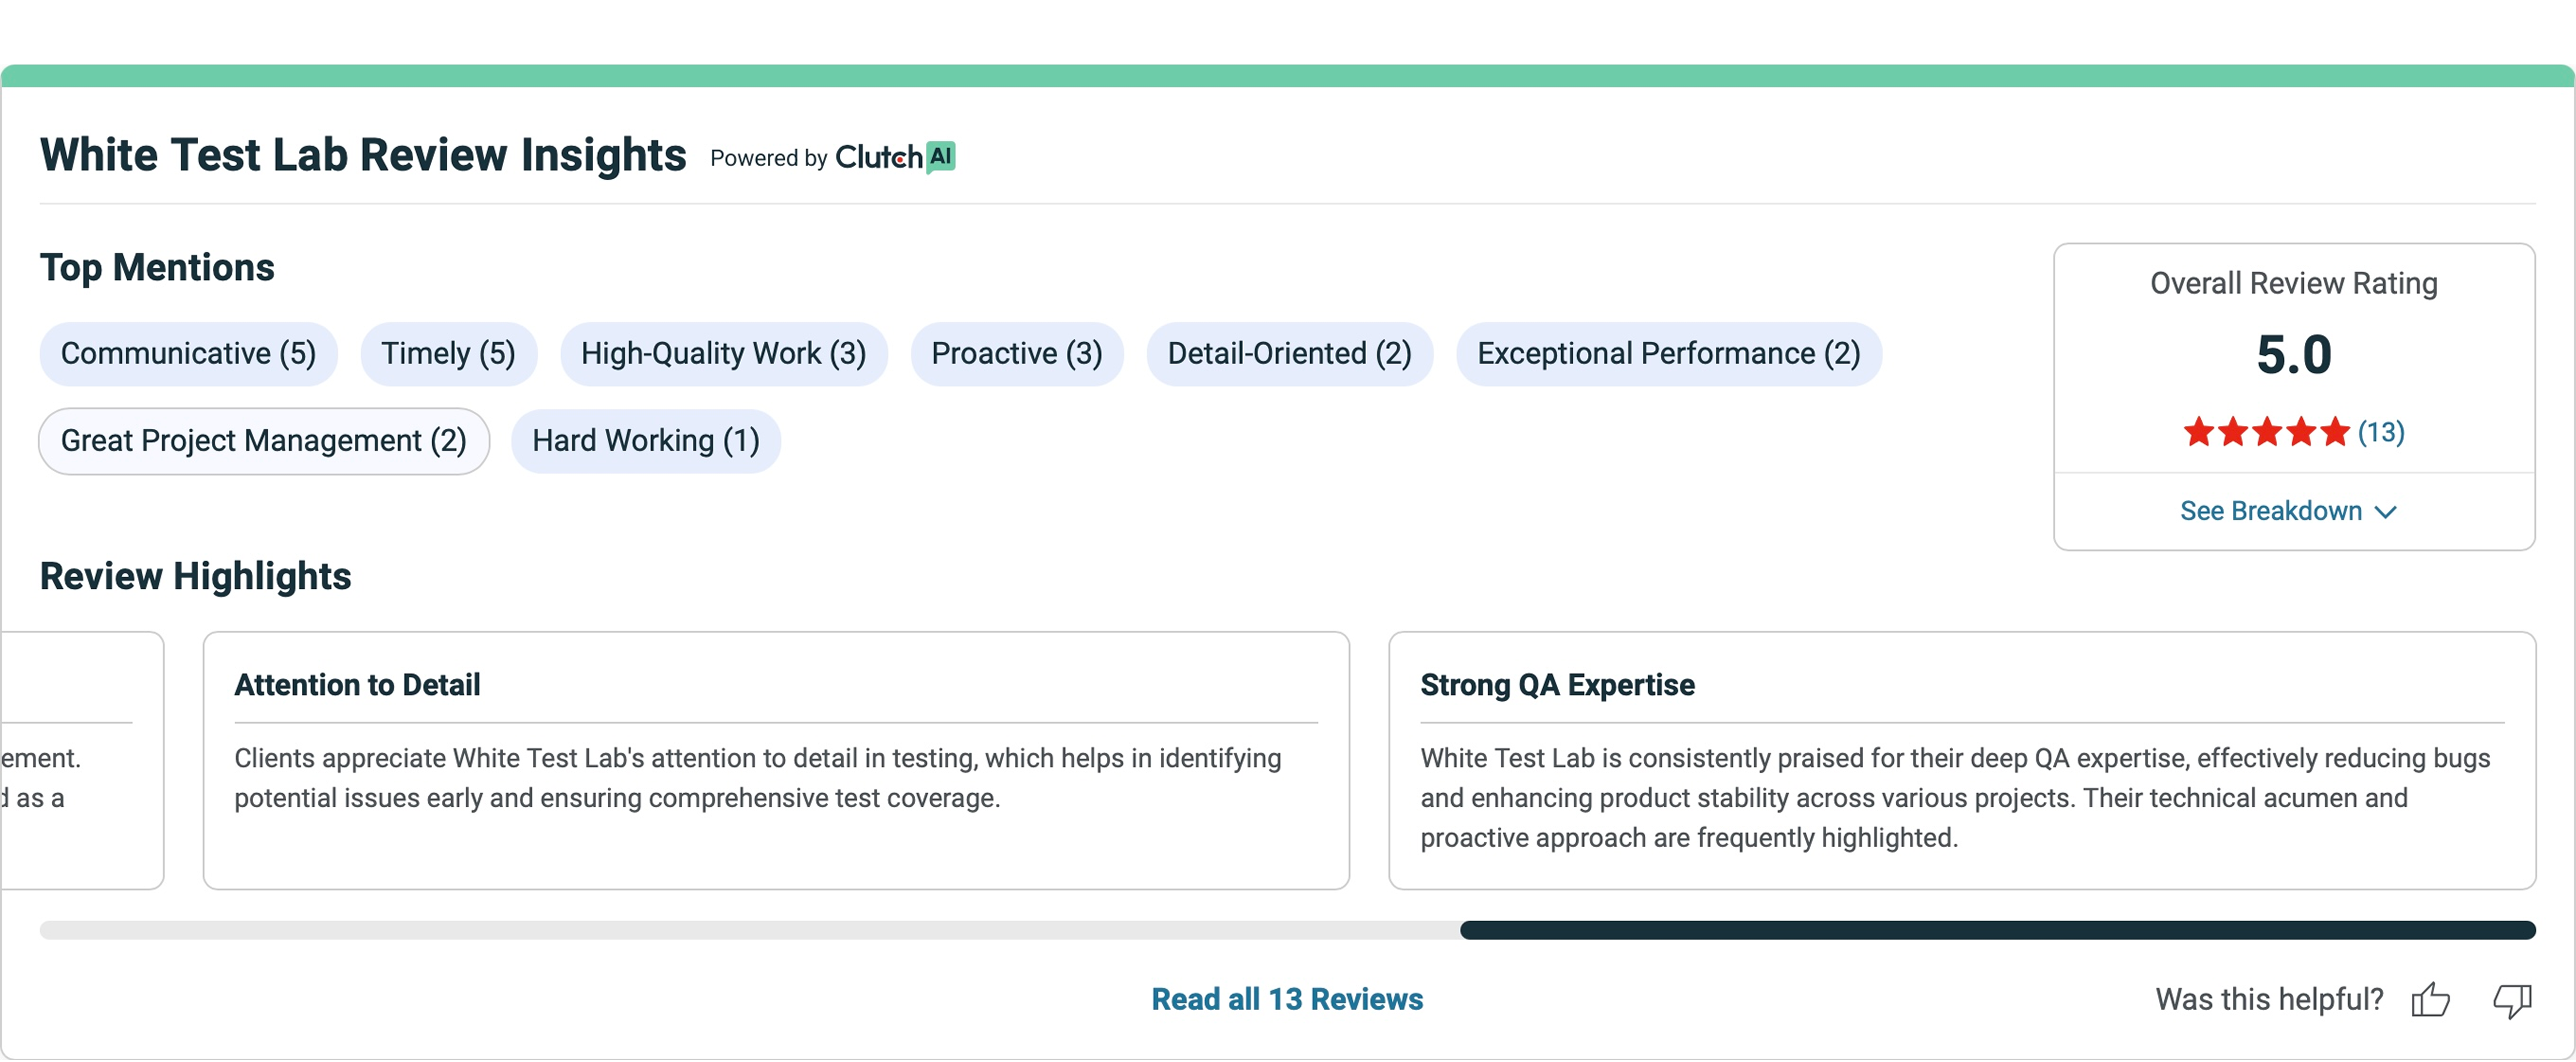
Task: Click the light scrollbar track area
Action: (750, 930)
